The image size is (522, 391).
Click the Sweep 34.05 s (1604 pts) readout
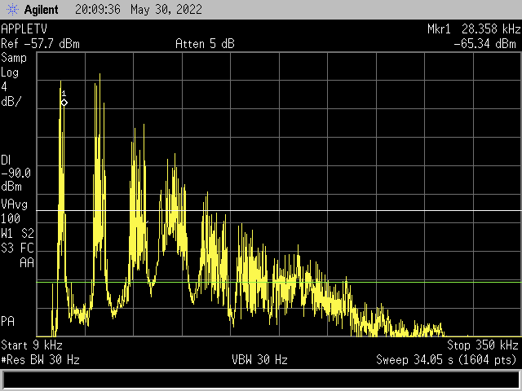point(447,359)
